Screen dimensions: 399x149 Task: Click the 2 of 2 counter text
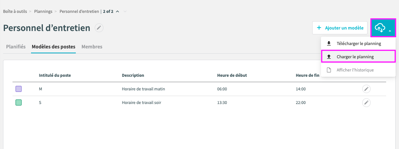point(108,11)
